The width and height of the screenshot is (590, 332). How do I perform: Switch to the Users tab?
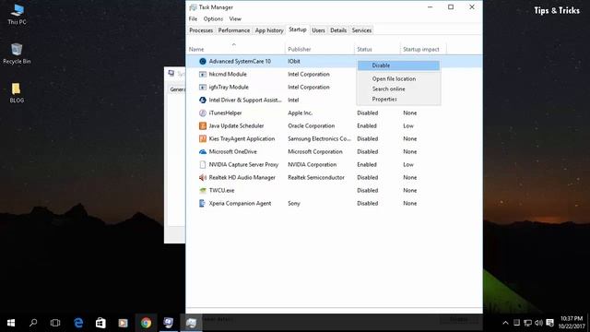(318, 30)
